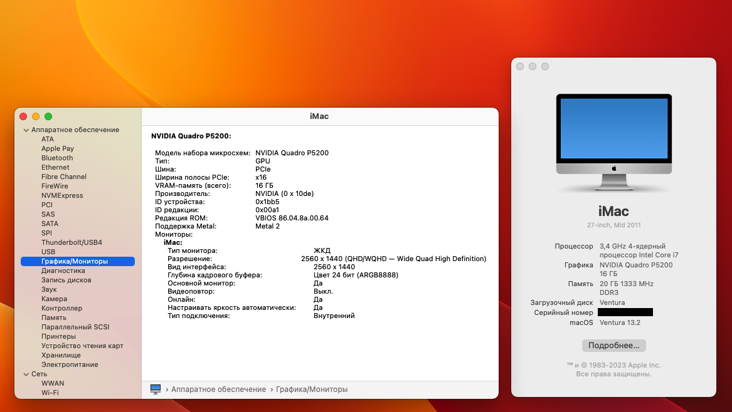The image size is (732, 412).
Task: Click the Metal 2 value
Action: 267,227
